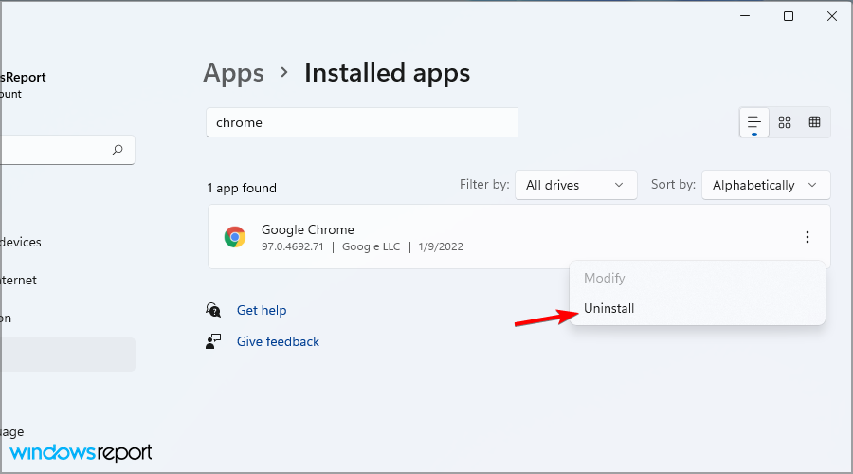The width and height of the screenshot is (853, 474).
Task: Click the Give feedback person icon
Action: [x=213, y=342]
